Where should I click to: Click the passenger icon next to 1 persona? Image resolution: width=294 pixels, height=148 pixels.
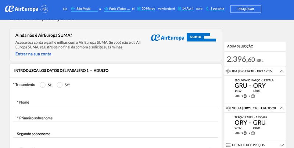(x=207, y=8)
